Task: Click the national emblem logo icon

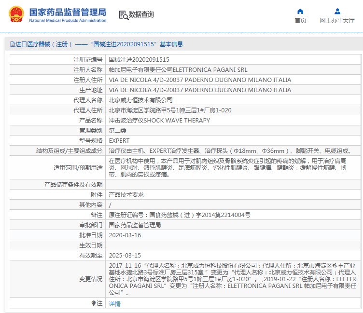Action: coord(16,14)
